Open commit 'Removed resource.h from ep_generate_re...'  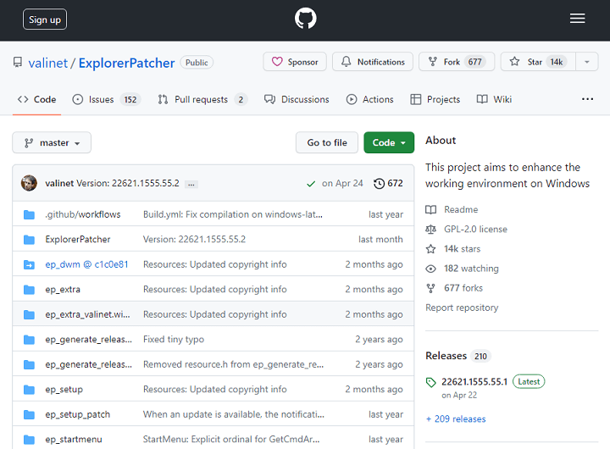coord(234,364)
